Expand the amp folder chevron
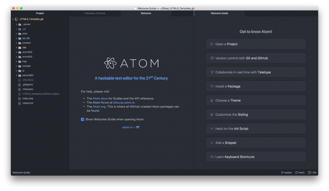This screenshot has width=329, height=191. (x=16, y=34)
